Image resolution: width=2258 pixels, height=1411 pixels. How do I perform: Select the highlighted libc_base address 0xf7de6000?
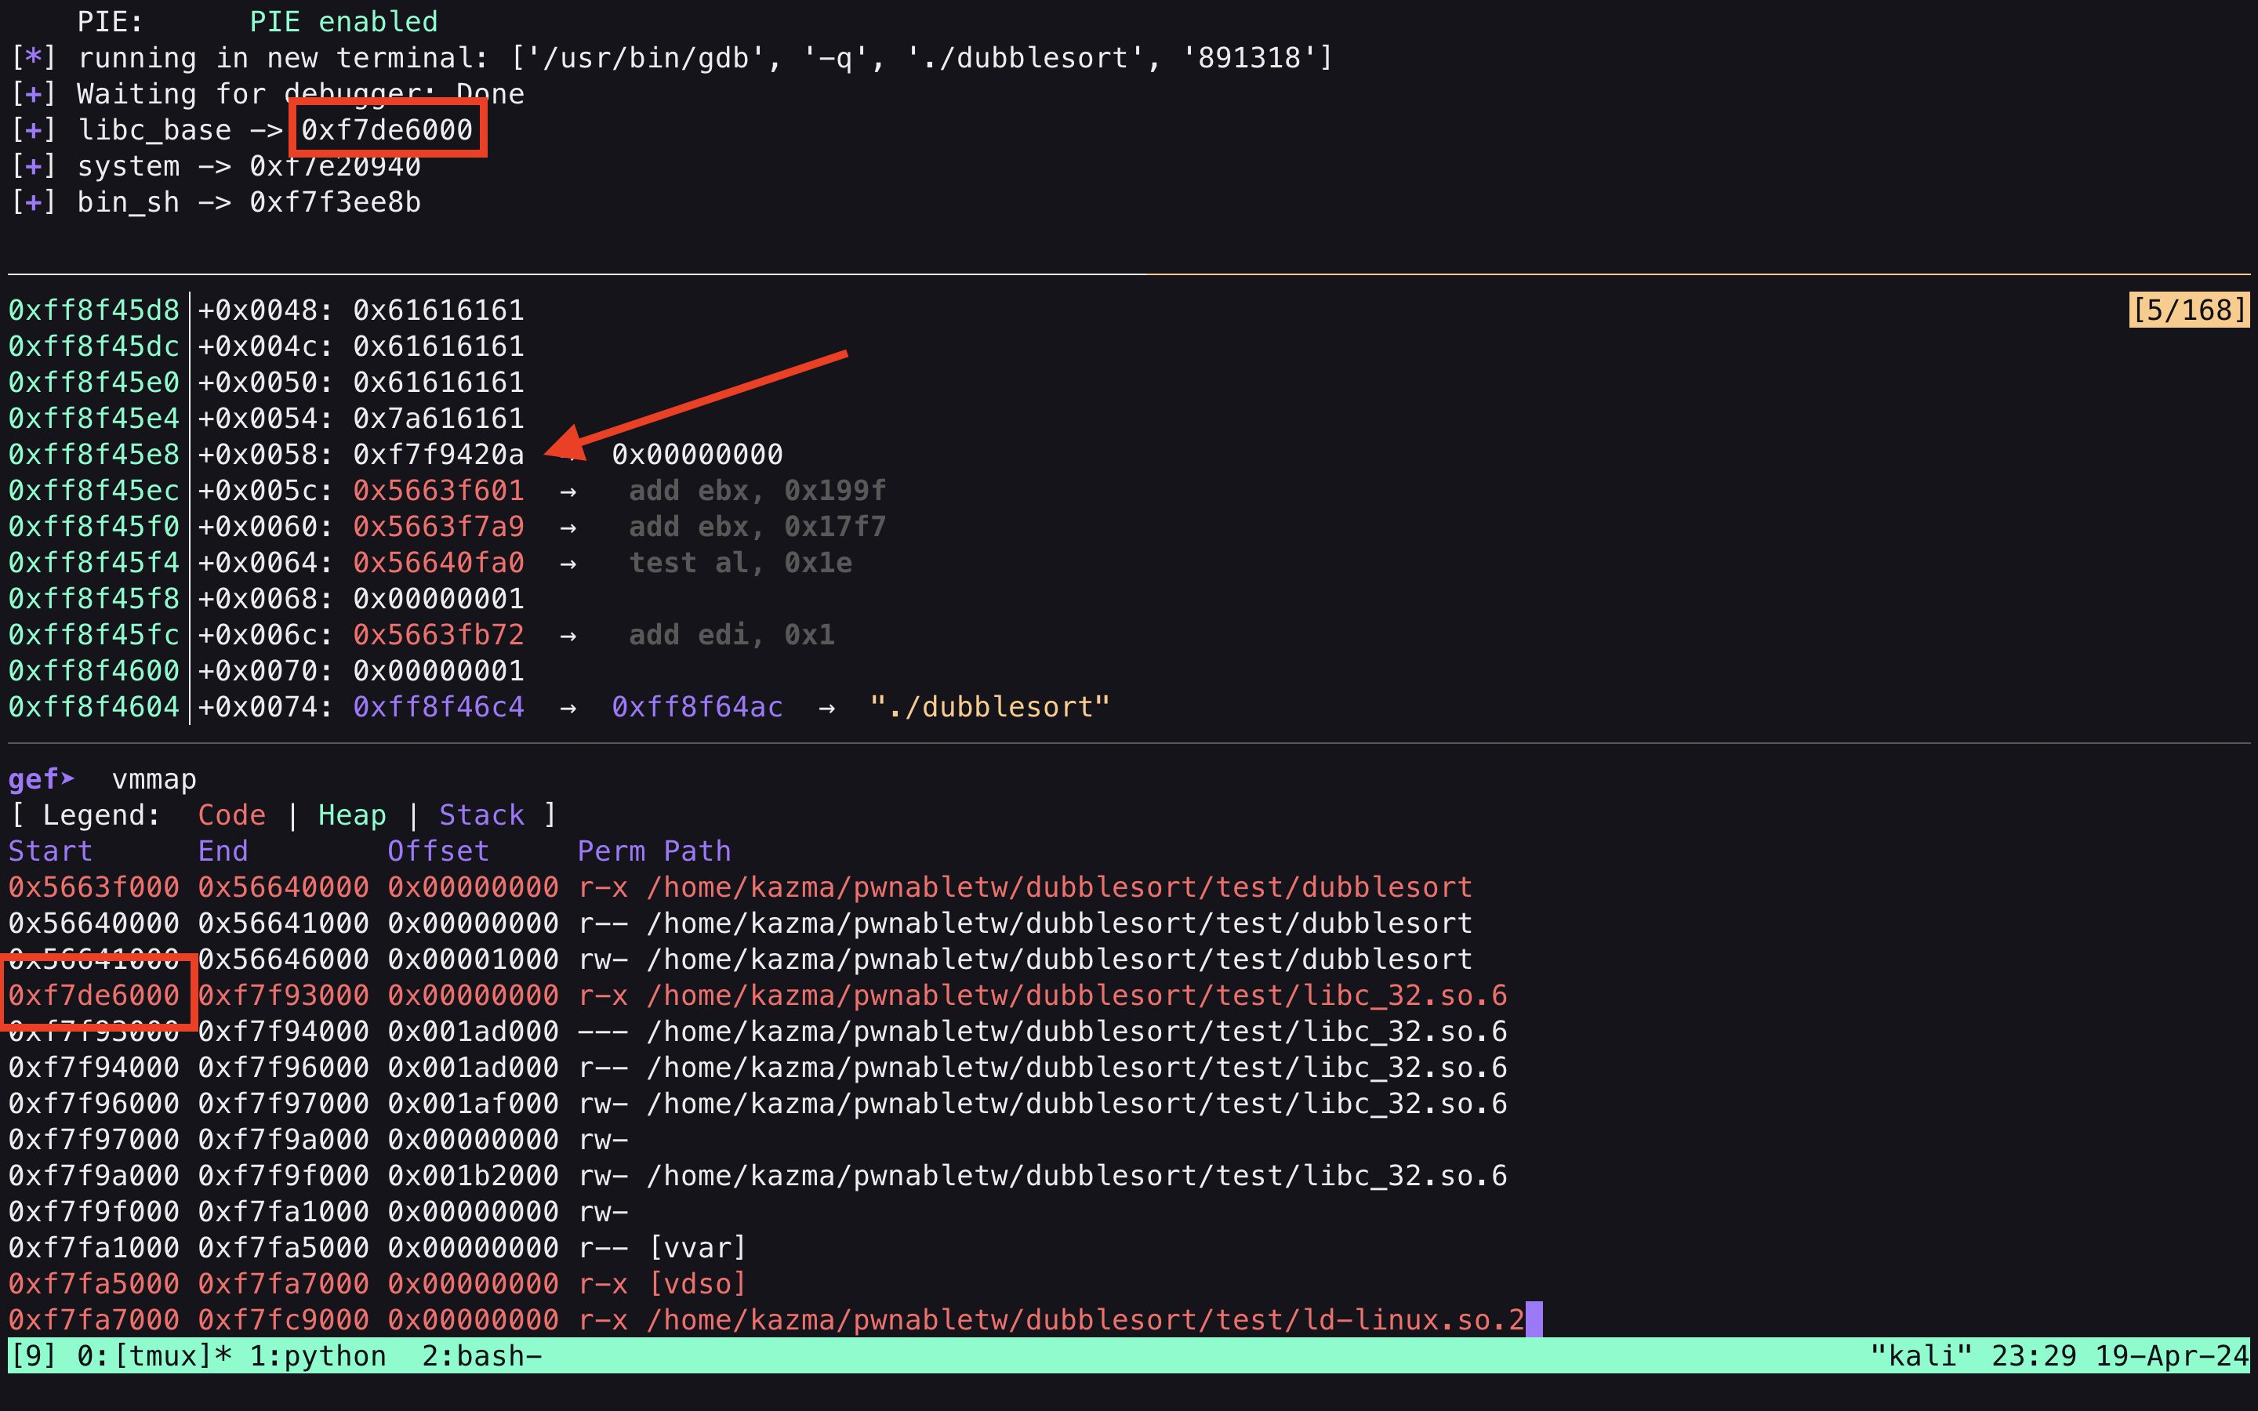[x=387, y=129]
